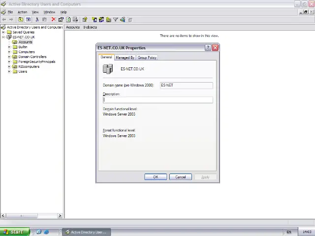Open the Action menu
The image size is (315, 236).
pos(22,12)
